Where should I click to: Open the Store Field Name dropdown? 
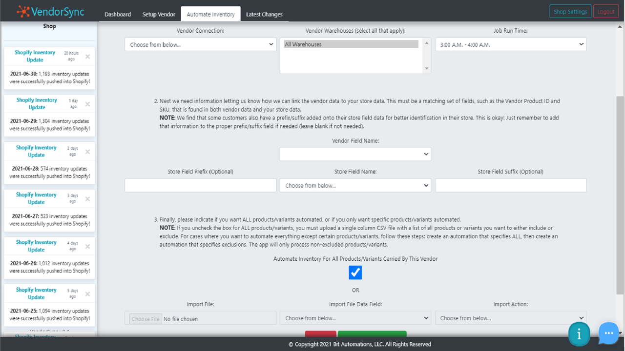click(x=355, y=185)
